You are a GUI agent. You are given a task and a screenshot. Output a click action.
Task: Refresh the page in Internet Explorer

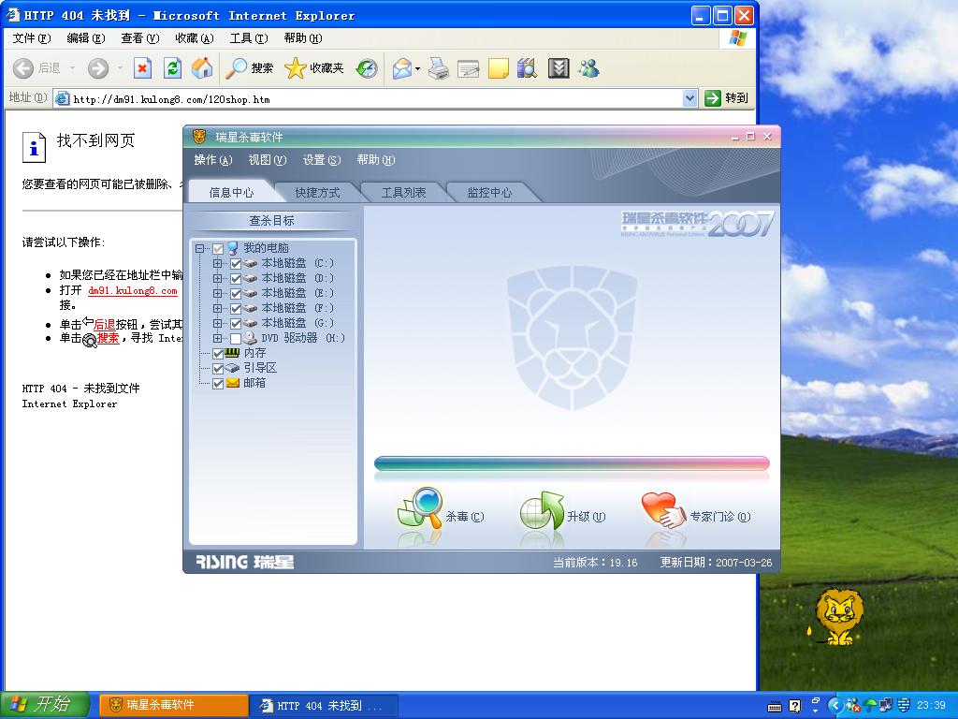(x=173, y=67)
